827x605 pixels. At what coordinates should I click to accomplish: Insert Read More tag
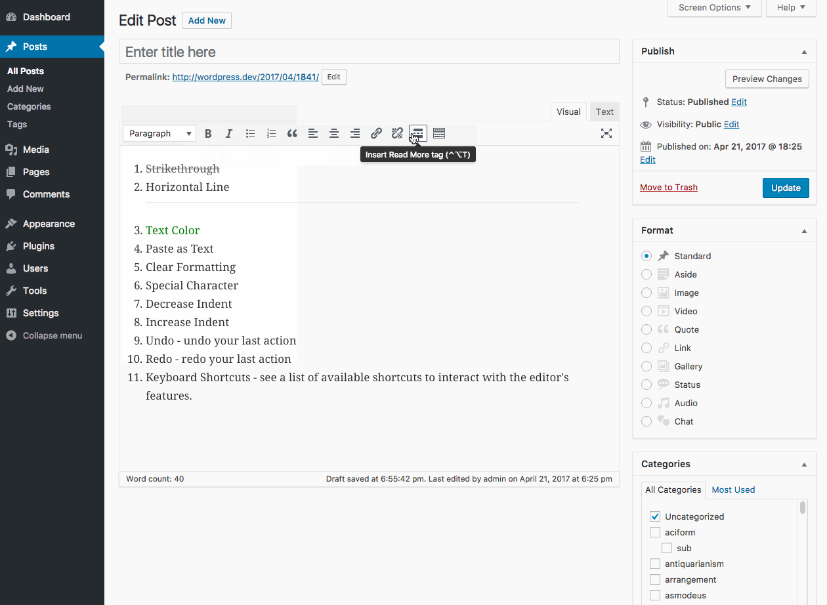coord(418,134)
